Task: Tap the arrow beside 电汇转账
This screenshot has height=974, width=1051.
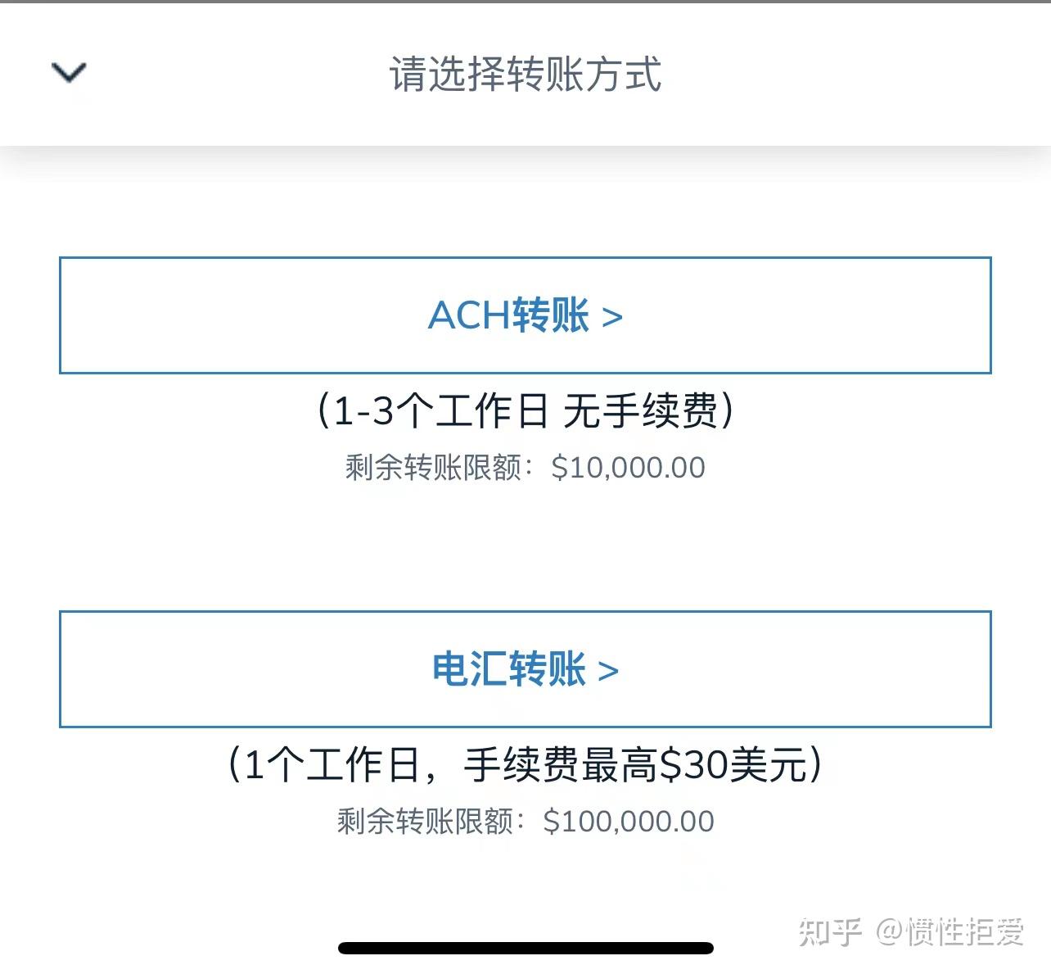Action: pos(608,671)
